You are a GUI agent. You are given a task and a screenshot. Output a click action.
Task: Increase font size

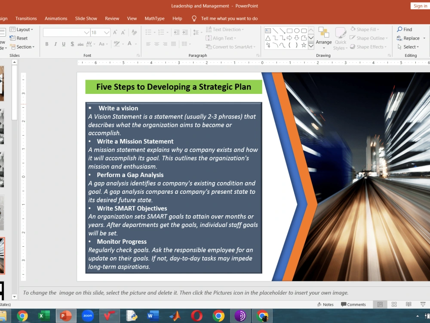[x=115, y=32]
